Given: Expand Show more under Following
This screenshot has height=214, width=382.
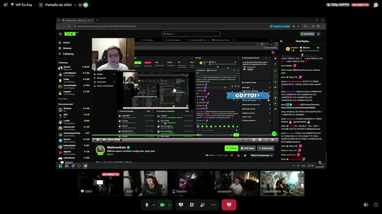Looking at the screenshot, I should (63, 99).
